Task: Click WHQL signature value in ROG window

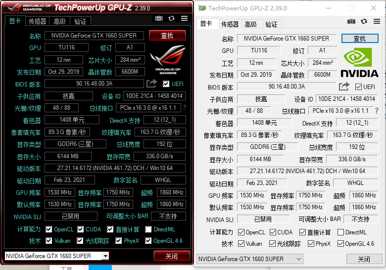Action: click(163, 180)
